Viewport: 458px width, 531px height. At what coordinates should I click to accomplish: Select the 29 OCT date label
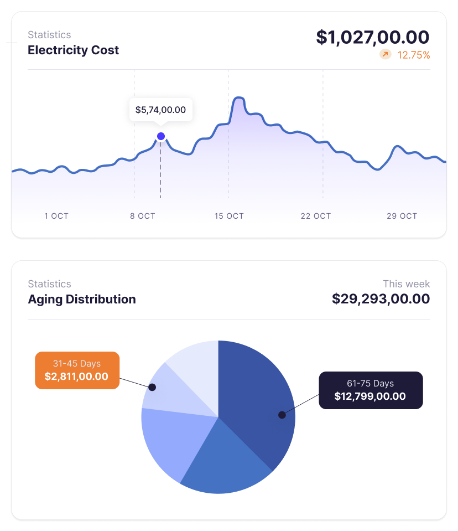(x=402, y=216)
